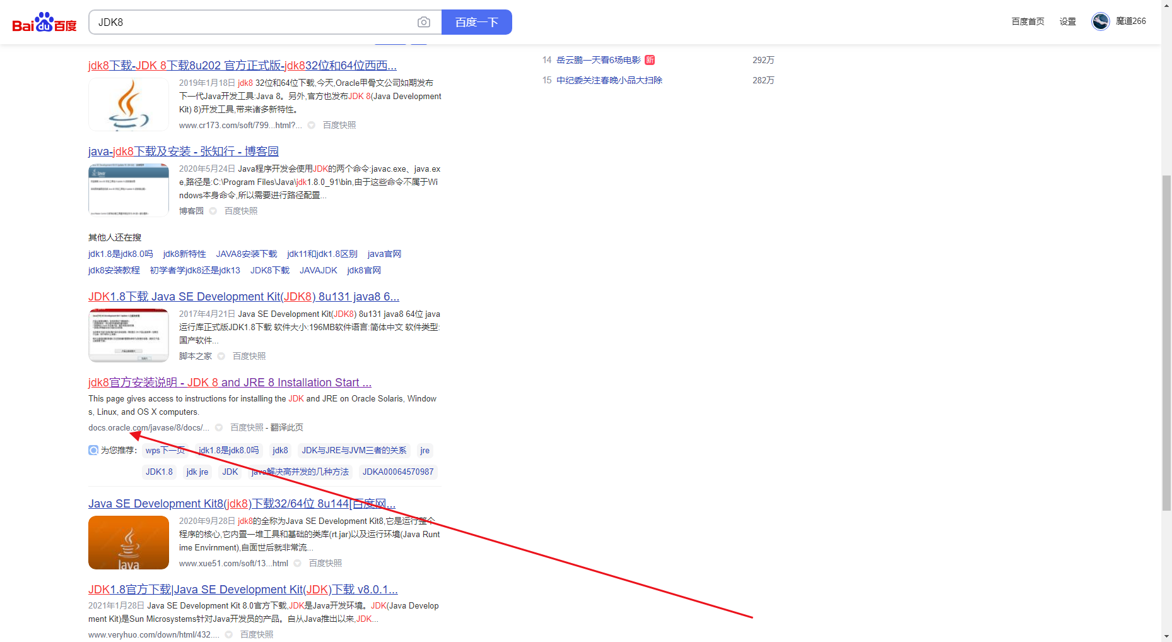Open result JDK1.8官方下载|Java SE Development Kit(JDK)下载 v8.0.1
This screenshot has height=642, width=1172.
coord(243,590)
